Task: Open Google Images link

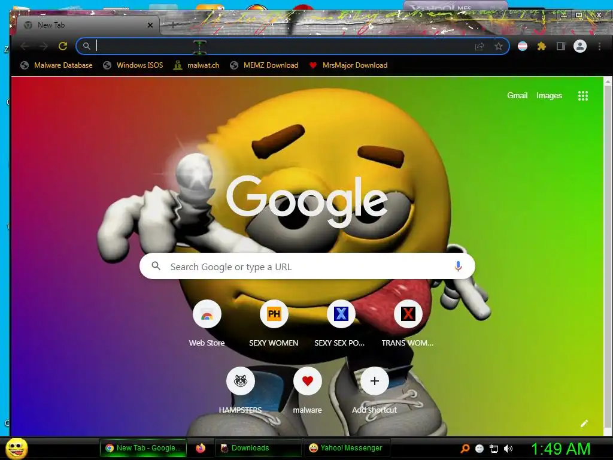Action: (x=549, y=95)
